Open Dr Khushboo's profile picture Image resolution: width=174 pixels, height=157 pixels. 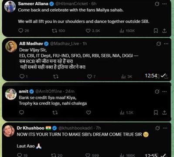(9, 131)
